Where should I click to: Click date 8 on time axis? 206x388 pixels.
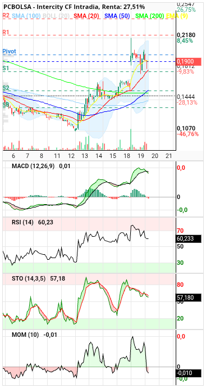point(42,156)
